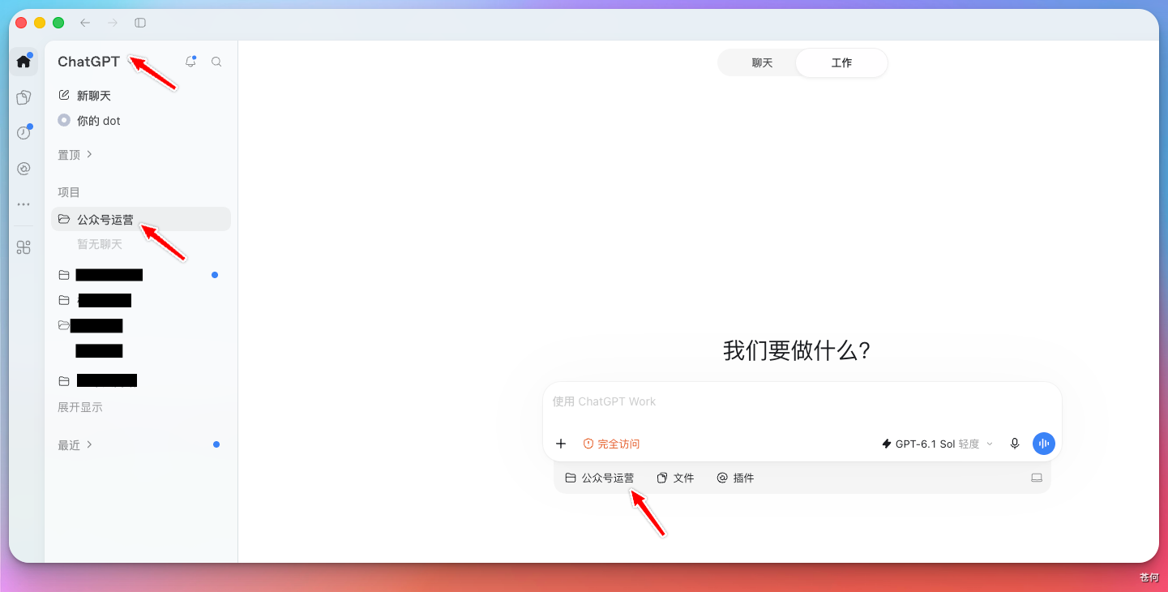Expand the 置顶 section

(x=75, y=154)
